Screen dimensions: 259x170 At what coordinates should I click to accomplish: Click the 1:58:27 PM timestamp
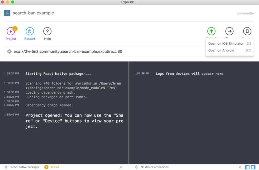tap(11, 73)
